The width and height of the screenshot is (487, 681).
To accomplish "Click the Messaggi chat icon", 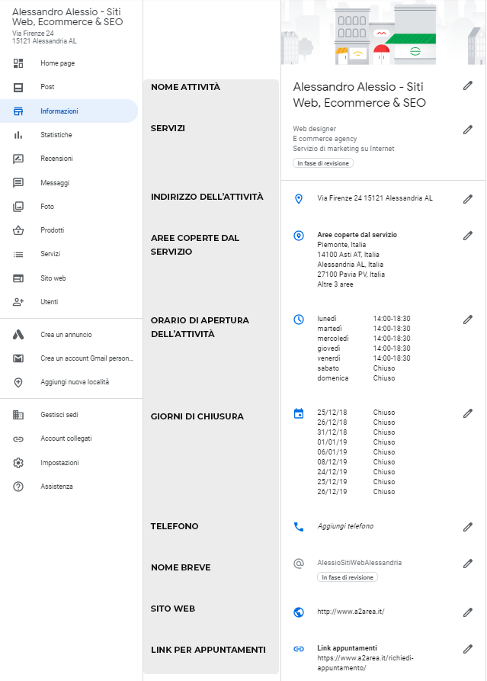I will (18, 183).
